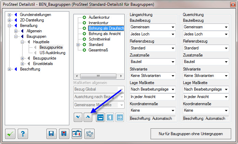Expand the 2D-Darstellung tree node
The width and height of the screenshot is (238, 144).
tap(10, 20)
